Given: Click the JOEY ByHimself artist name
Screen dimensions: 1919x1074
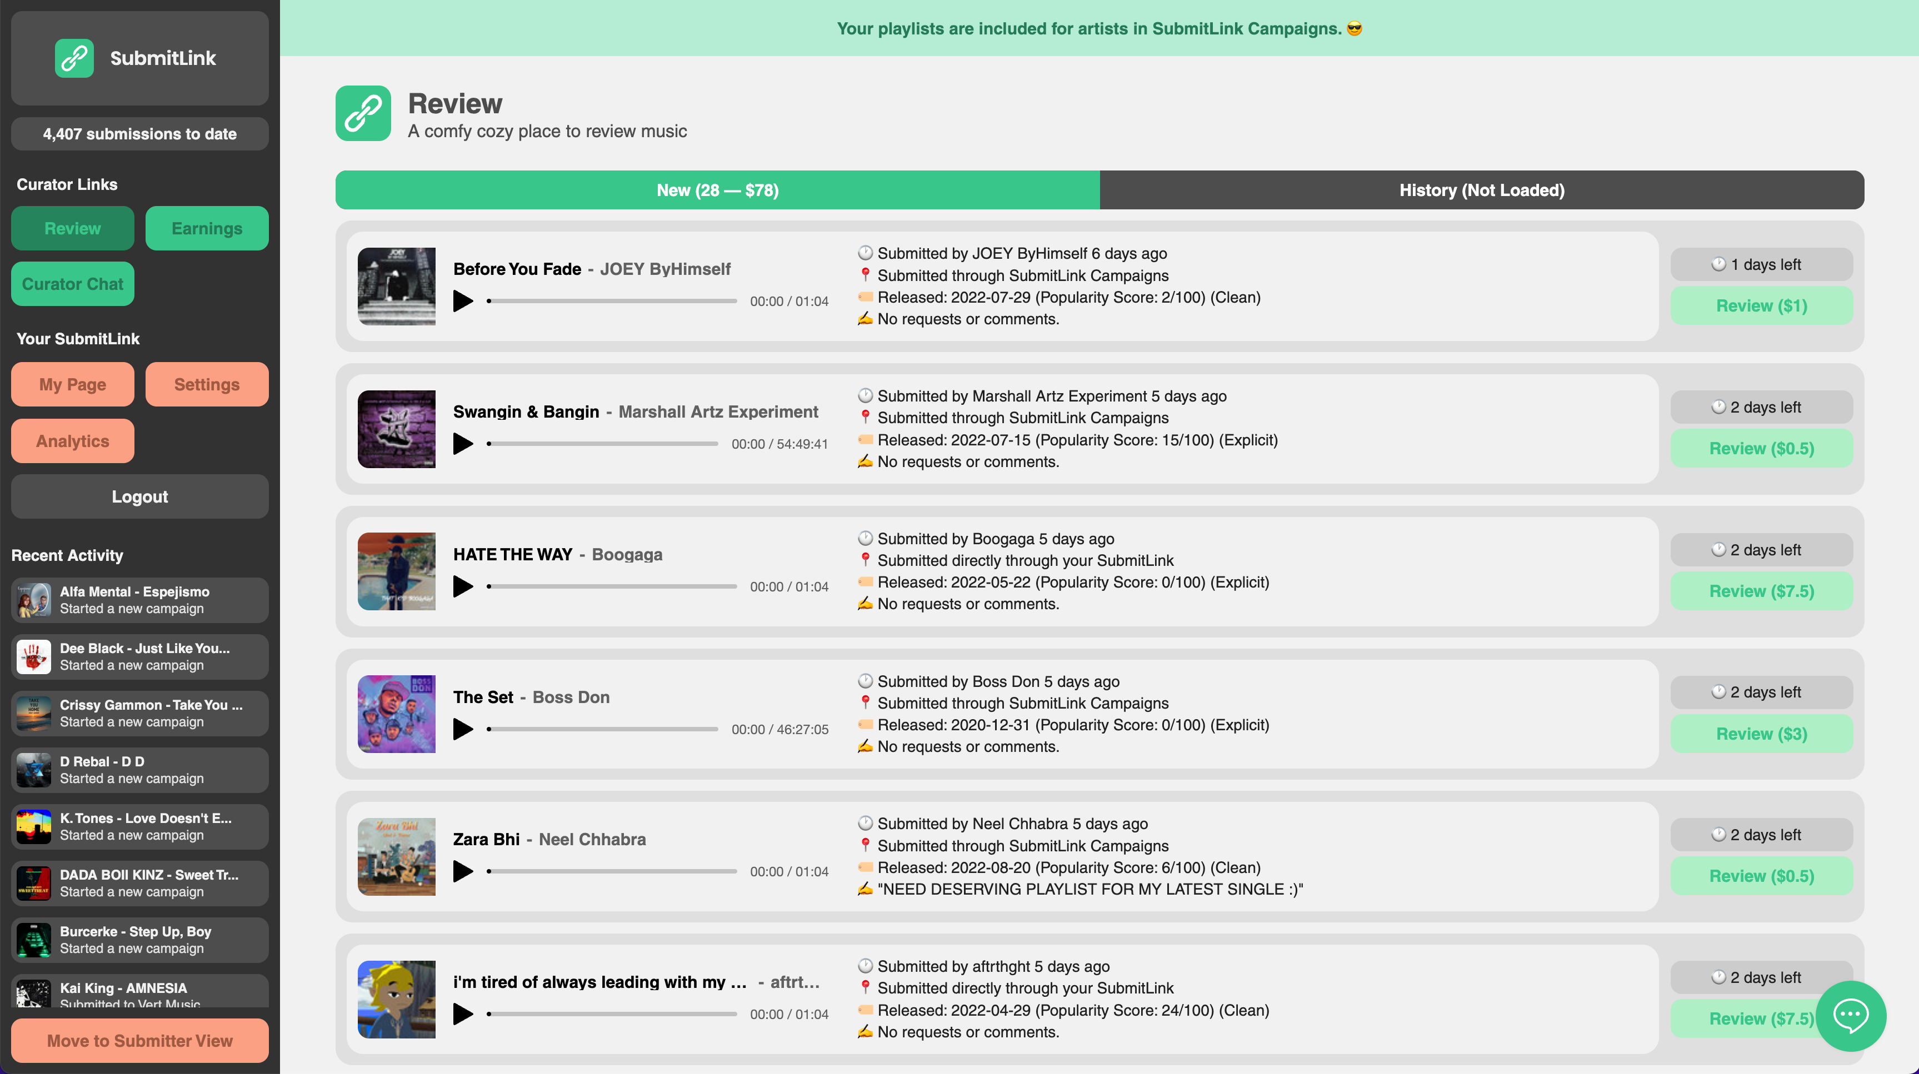Looking at the screenshot, I should (x=665, y=269).
